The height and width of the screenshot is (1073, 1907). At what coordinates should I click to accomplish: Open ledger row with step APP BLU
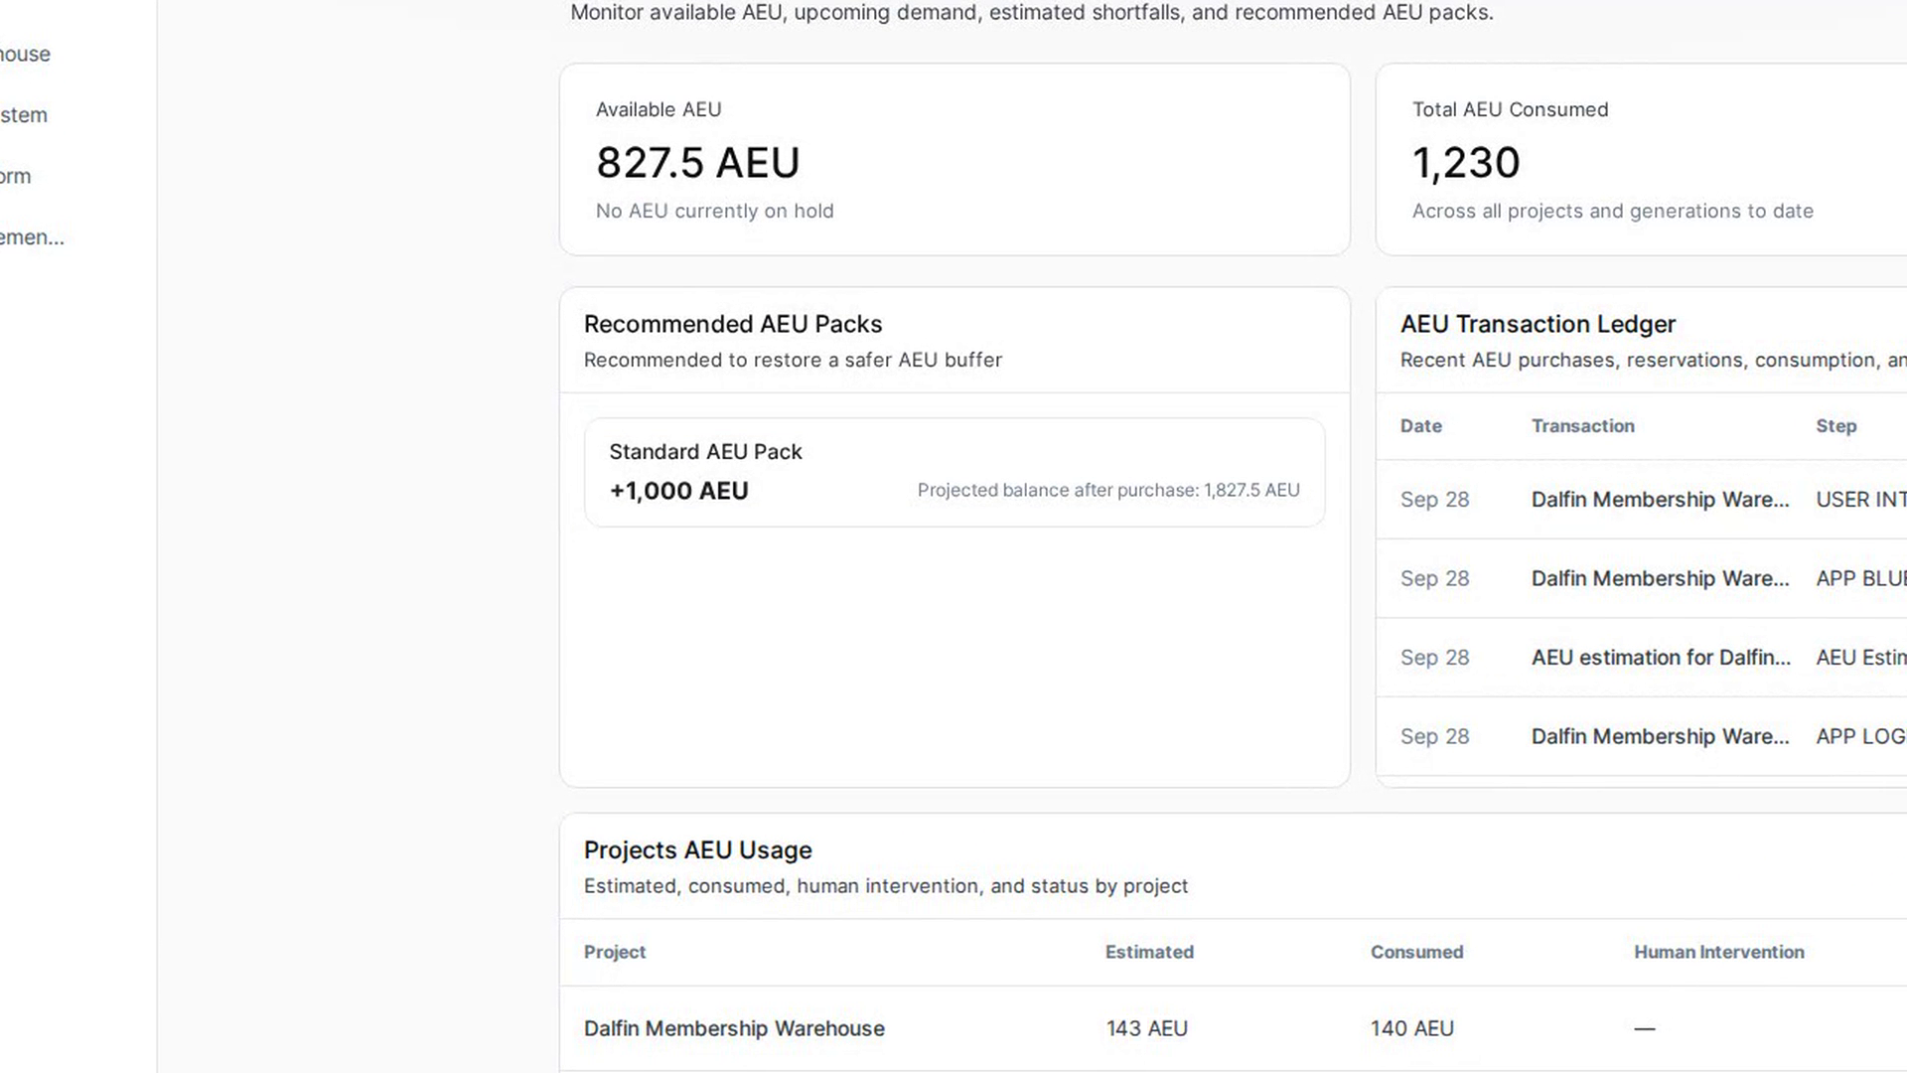(1641, 578)
